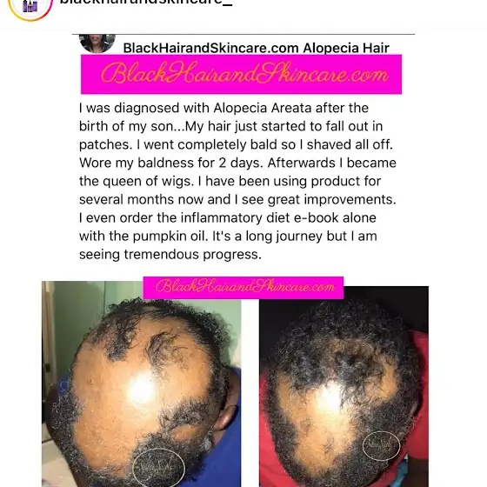Click the small circular woman profile photo
Screen dimensions: 487x487
[97, 43]
